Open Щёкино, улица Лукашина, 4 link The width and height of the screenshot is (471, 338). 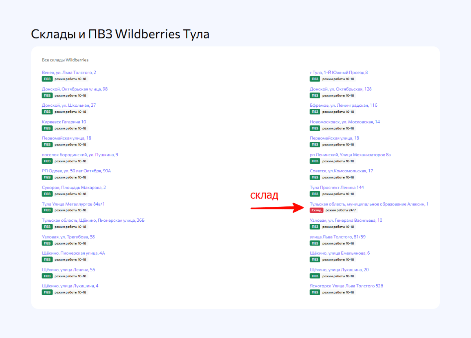tap(70, 286)
